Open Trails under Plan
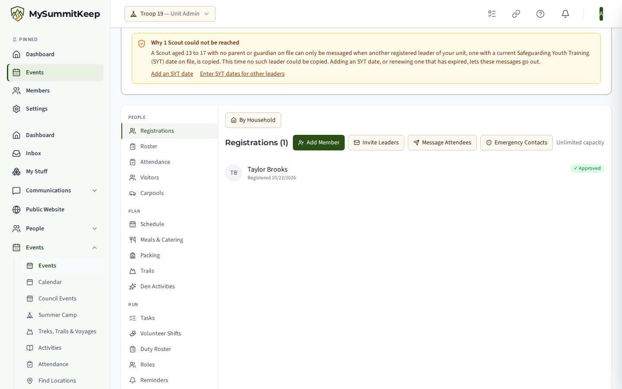This screenshot has width=622, height=389. [170, 271]
